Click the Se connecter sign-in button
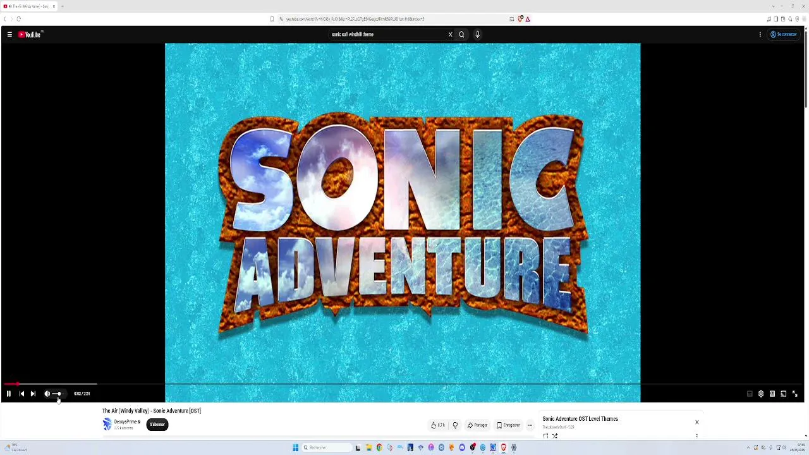Screen dimensions: 809x455 tap(784, 35)
